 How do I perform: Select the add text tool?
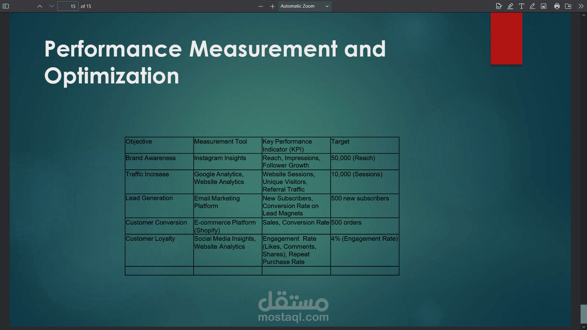pyautogui.click(x=522, y=6)
